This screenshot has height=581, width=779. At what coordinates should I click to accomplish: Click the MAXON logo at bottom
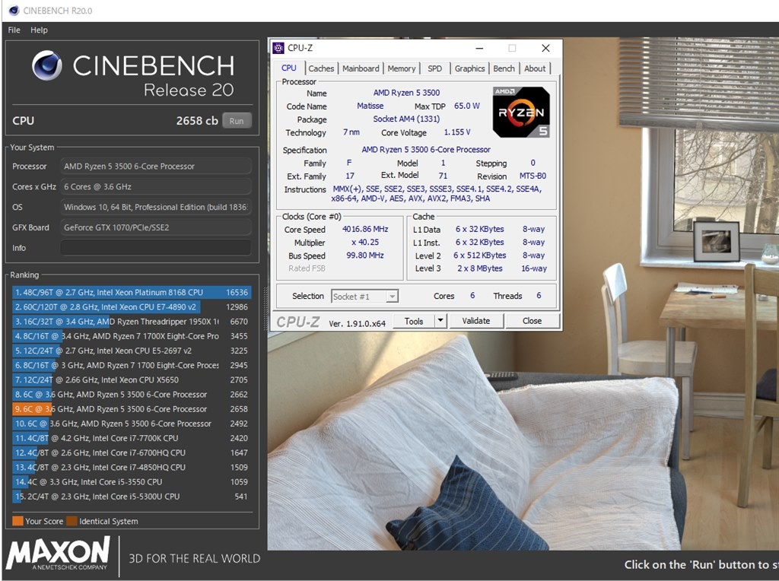58,554
